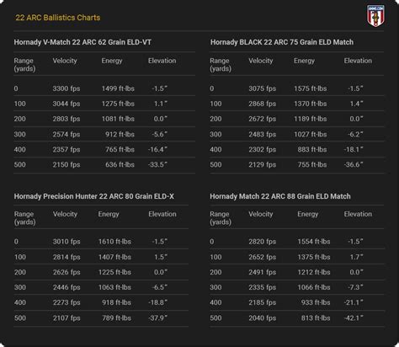This screenshot has width=399, height=347.
Task: Click the 2626 fps velocity cell
Action: point(66,272)
